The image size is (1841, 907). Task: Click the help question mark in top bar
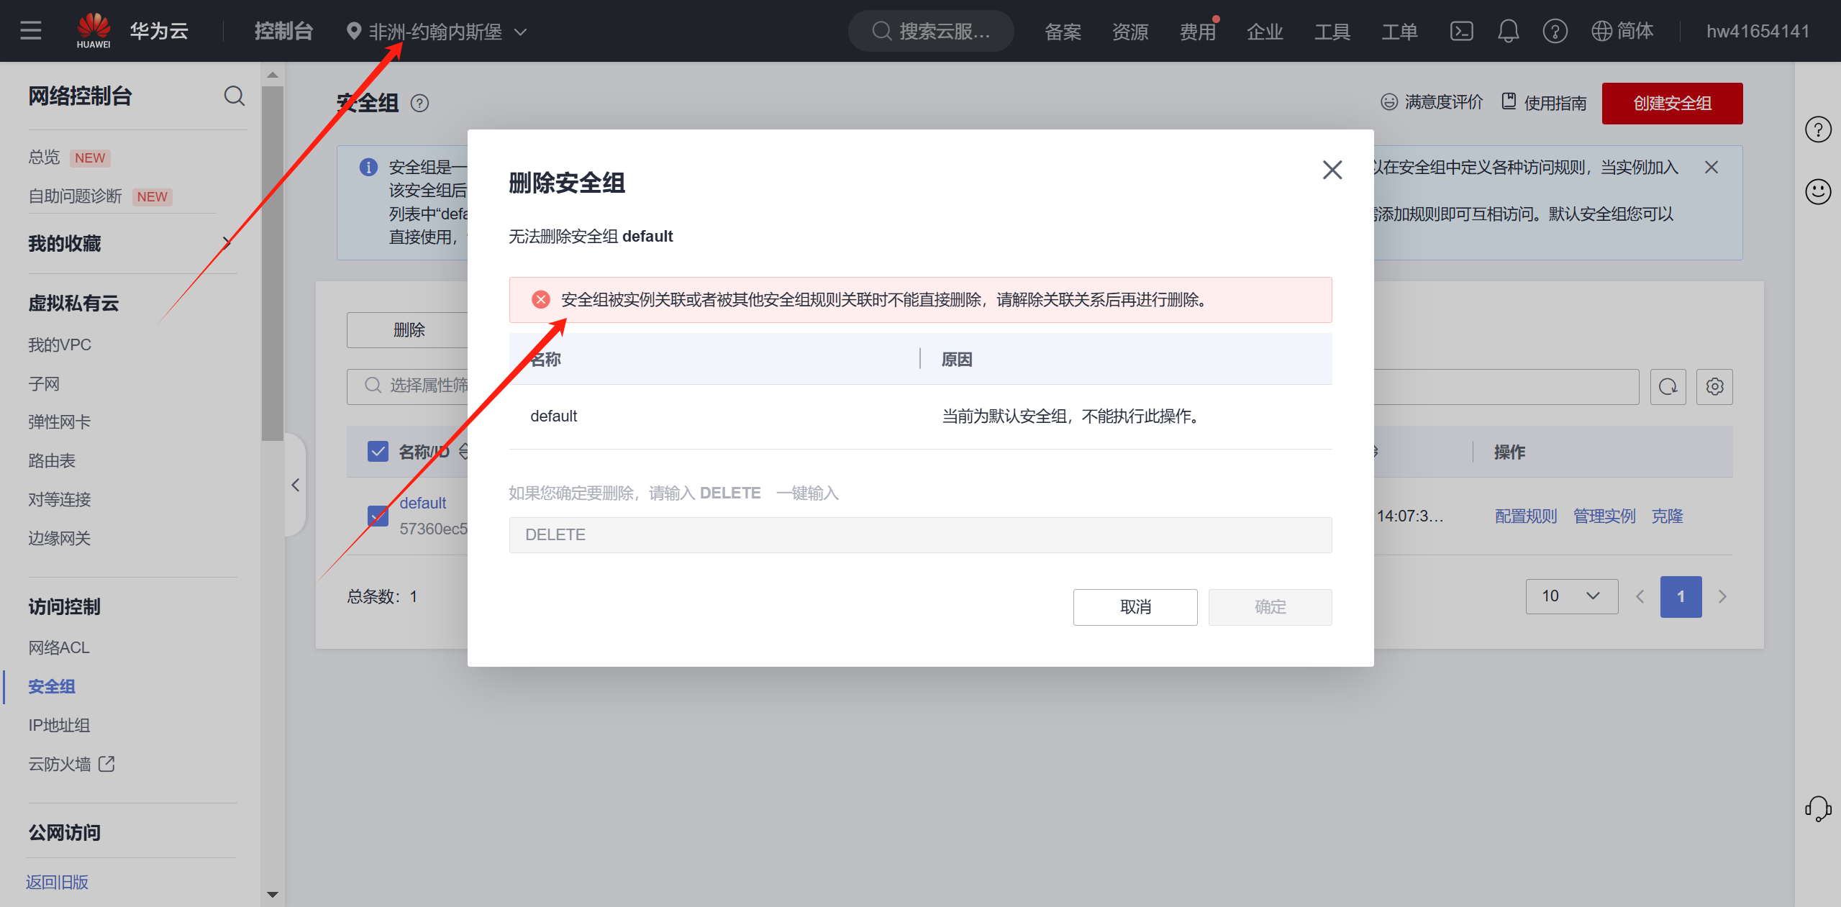tap(1555, 31)
